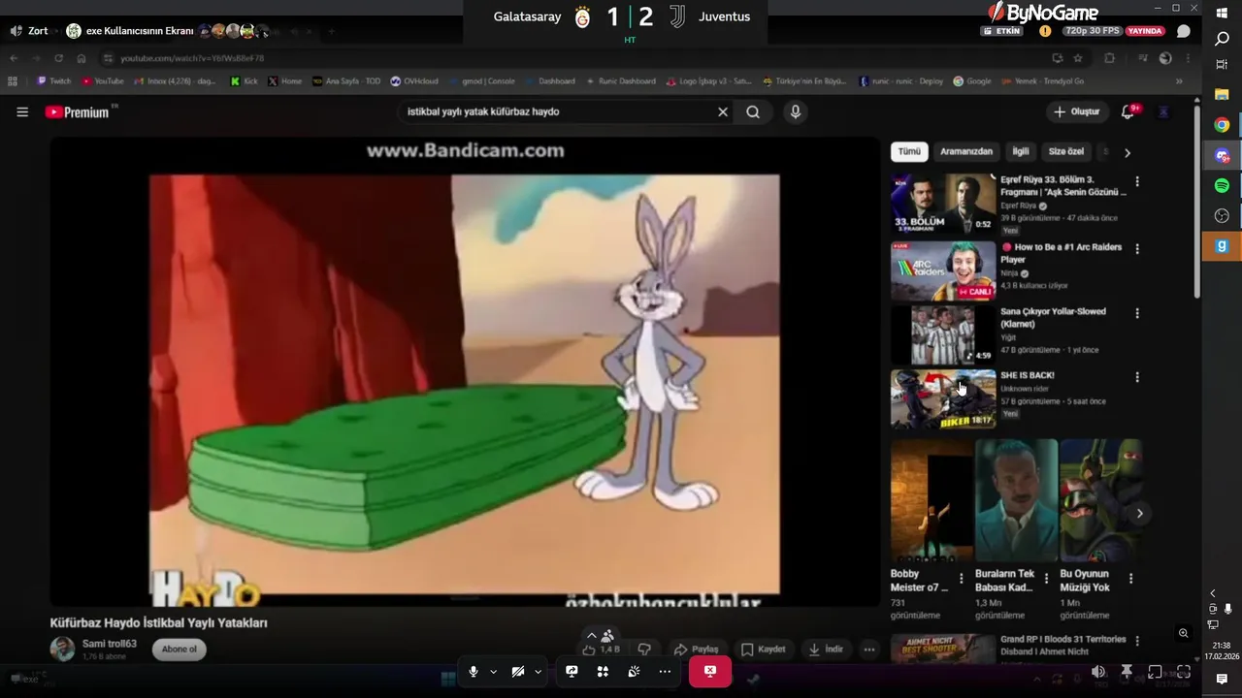Like the video with thumbs up
This screenshot has height=698, width=1242.
[589, 650]
